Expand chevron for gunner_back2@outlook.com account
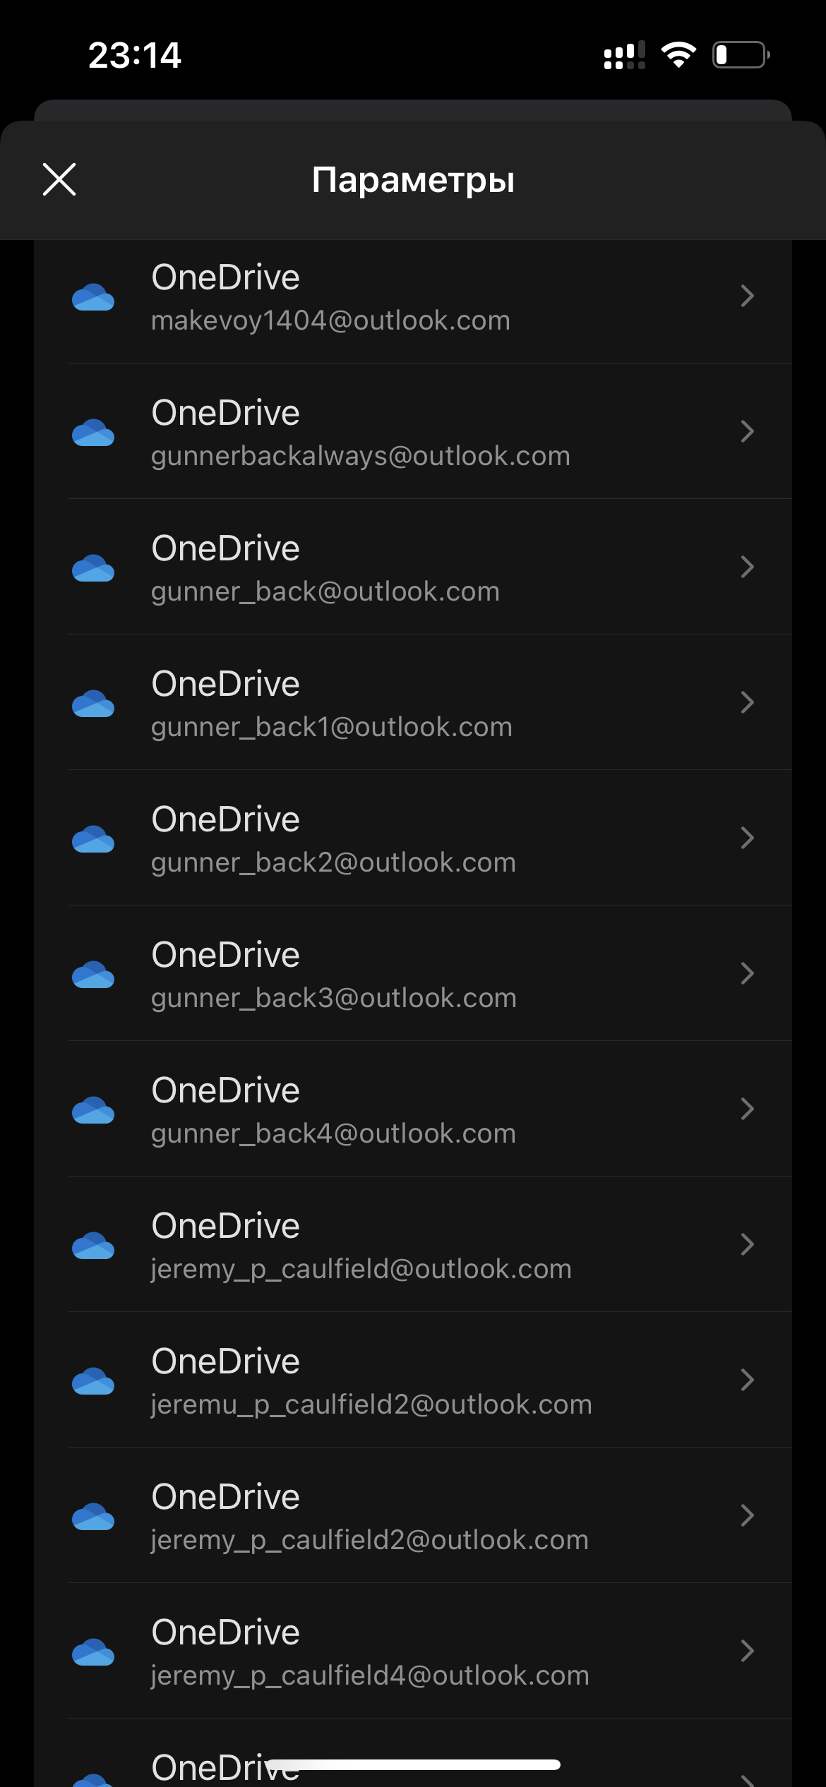The height and width of the screenshot is (1787, 826). (748, 838)
